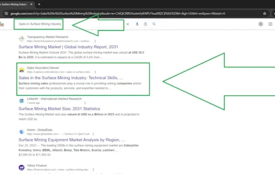Image resolution: width=275 pixels, height=174 pixels.
Task: Open the Google apps grid
Action: coord(270,24)
